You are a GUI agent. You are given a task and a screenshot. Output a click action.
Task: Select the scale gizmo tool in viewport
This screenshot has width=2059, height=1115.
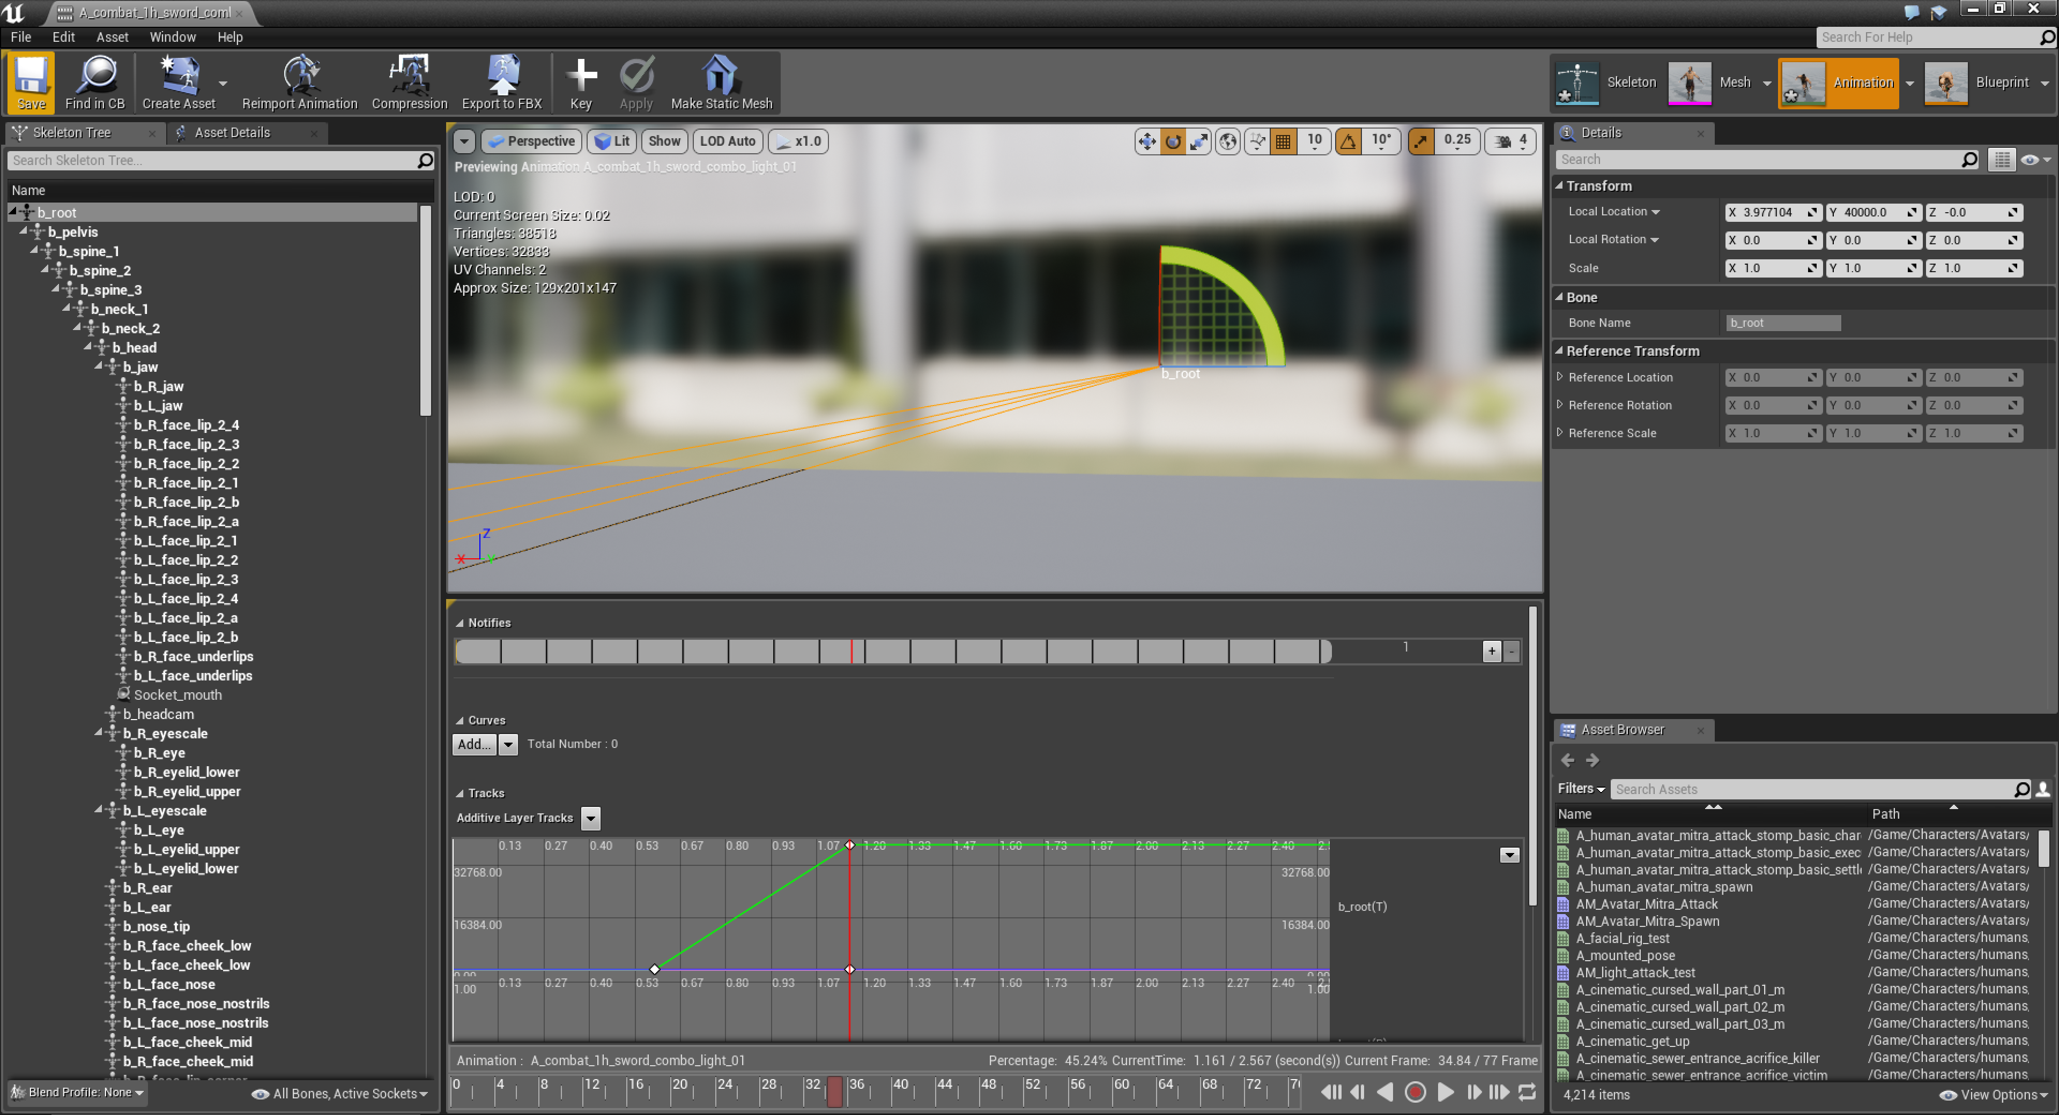[x=1199, y=141]
